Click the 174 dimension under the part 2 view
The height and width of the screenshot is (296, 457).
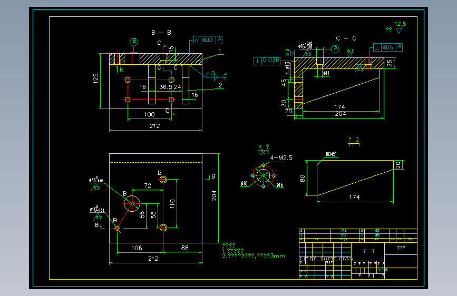[354, 197]
